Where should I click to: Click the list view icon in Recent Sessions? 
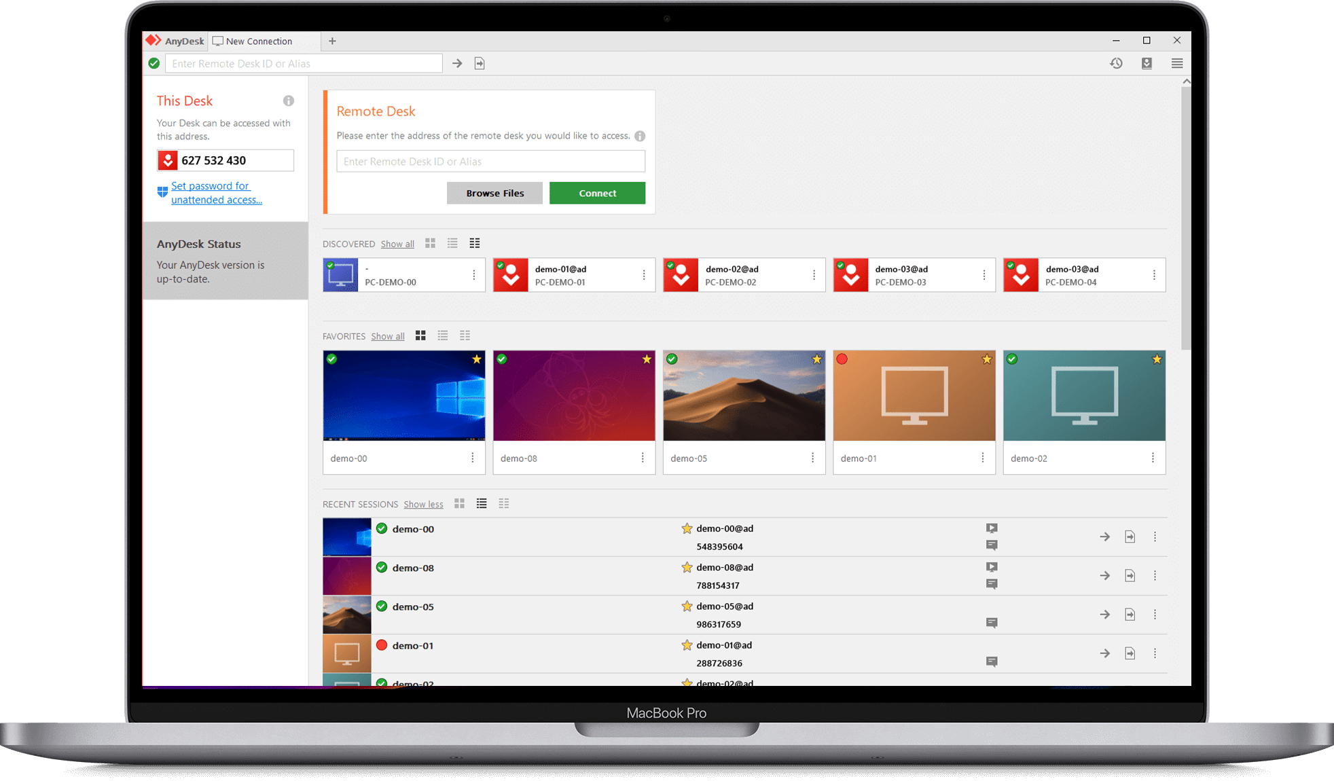(482, 504)
